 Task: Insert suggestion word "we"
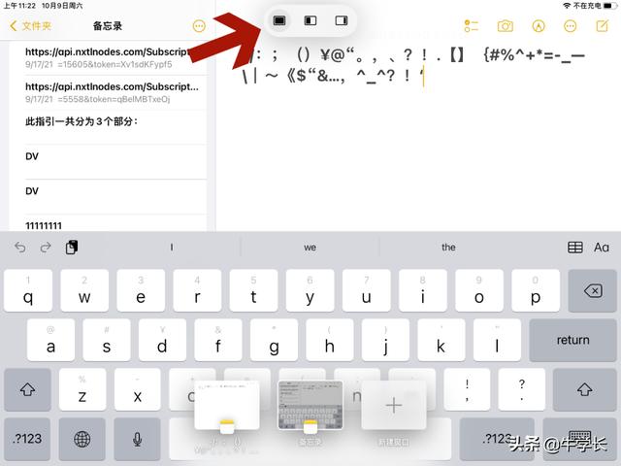(310, 248)
